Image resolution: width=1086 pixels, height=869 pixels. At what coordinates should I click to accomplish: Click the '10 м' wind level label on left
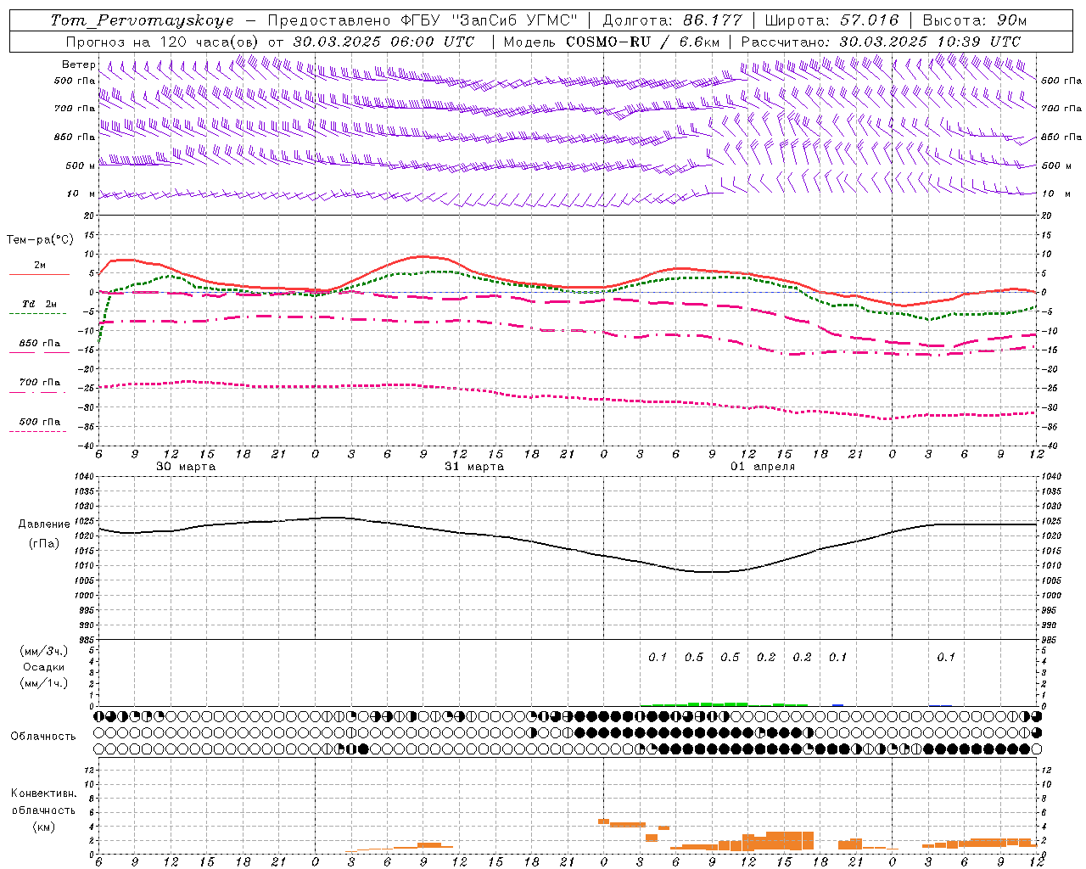81,193
